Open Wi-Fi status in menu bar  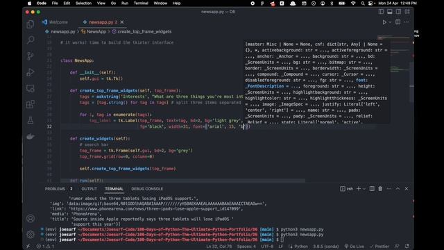point(353,3)
